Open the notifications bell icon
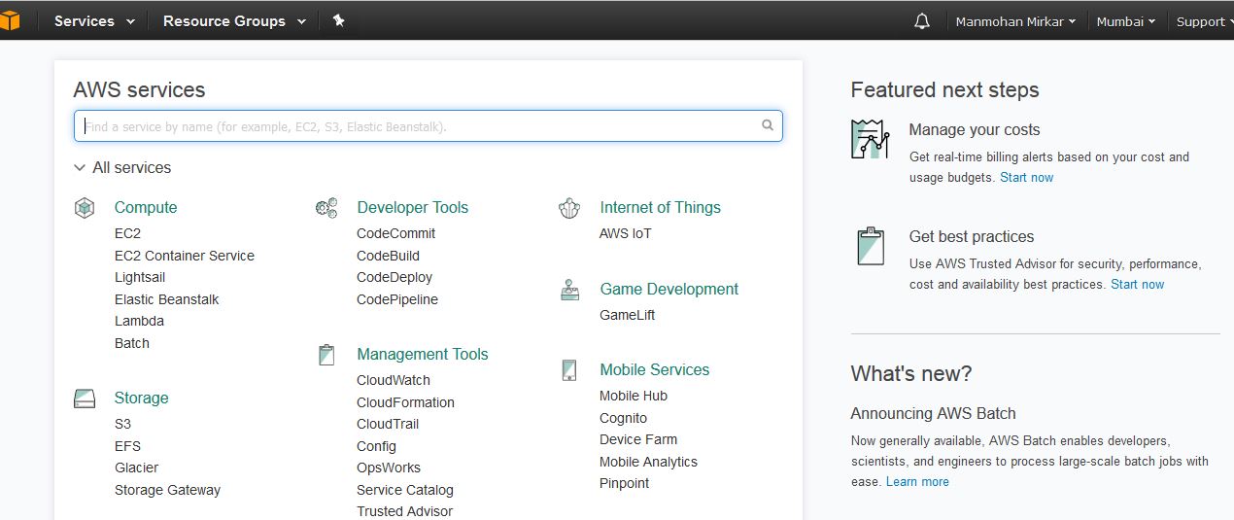The height and width of the screenshot is (520, 1234). [922, 21]
